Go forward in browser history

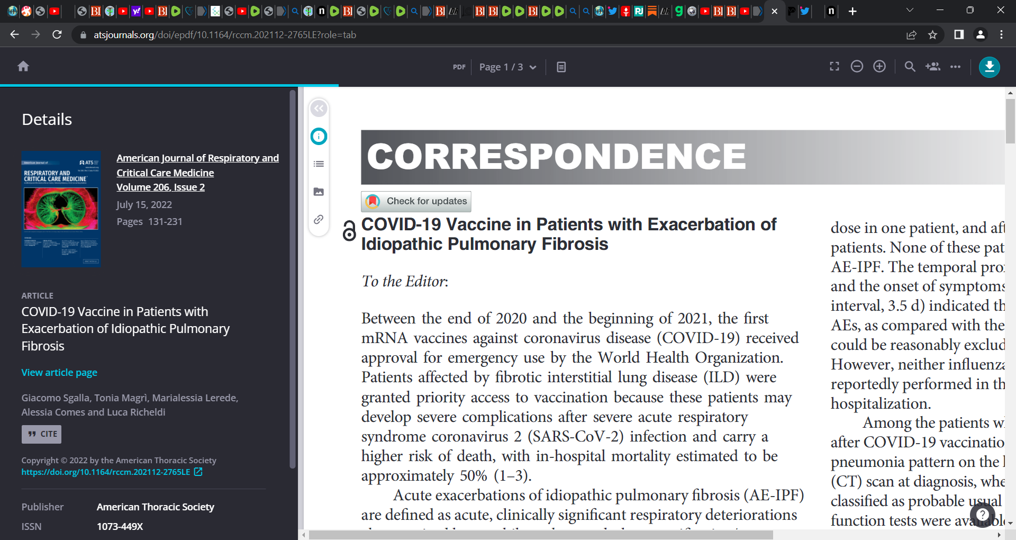(x=35, y=34)
